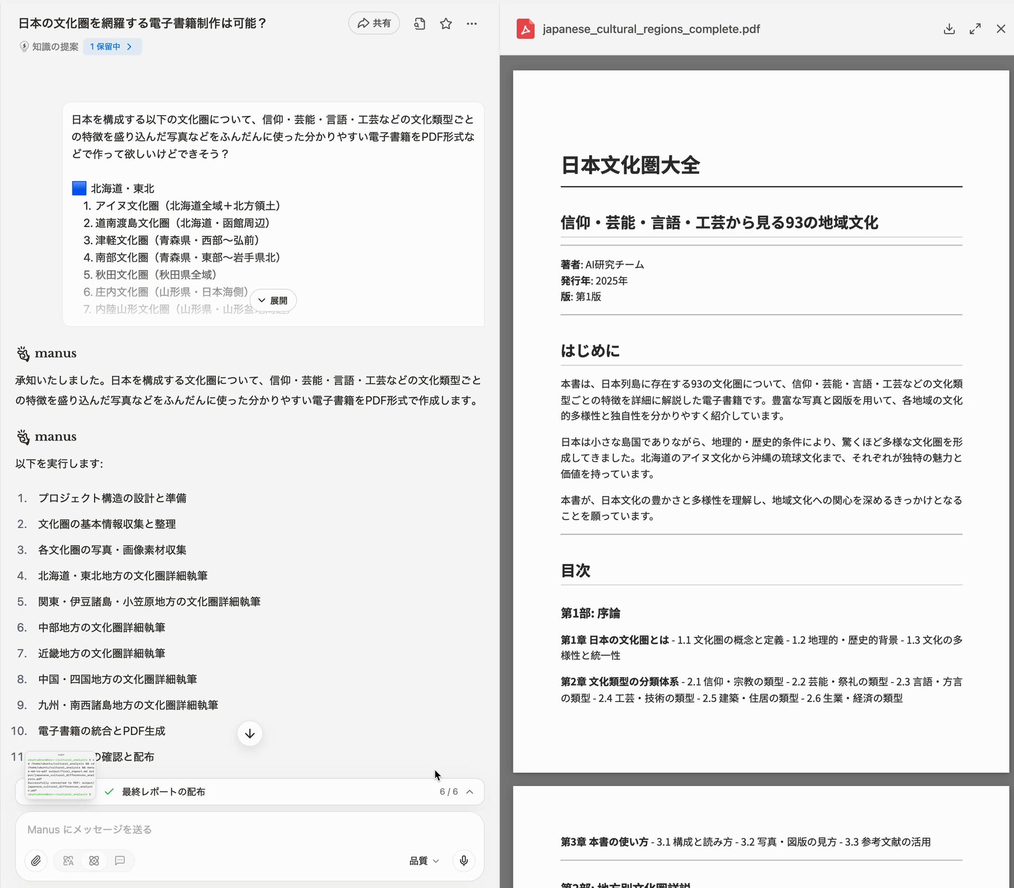The width and height of the screenshot is (1014, 888).
Task: Click list item 5. 秋田文化圏
Action: (151, 275)
